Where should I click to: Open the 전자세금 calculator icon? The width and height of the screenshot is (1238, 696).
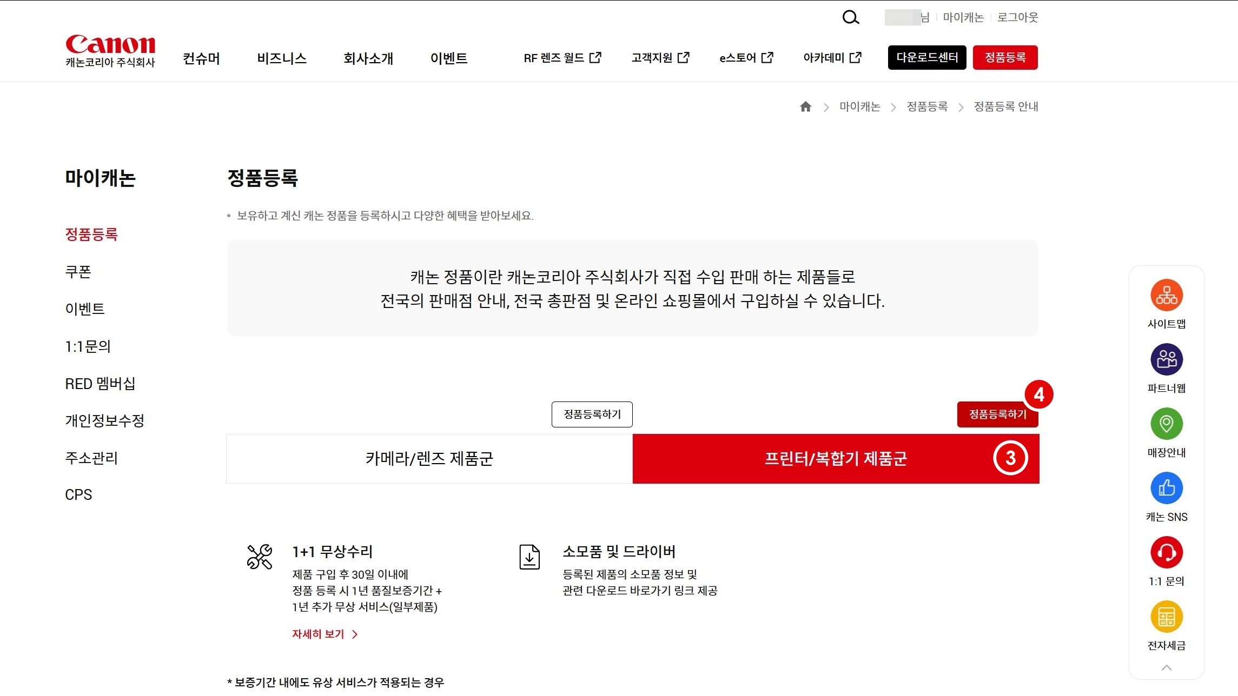(x=1166, y=616)
